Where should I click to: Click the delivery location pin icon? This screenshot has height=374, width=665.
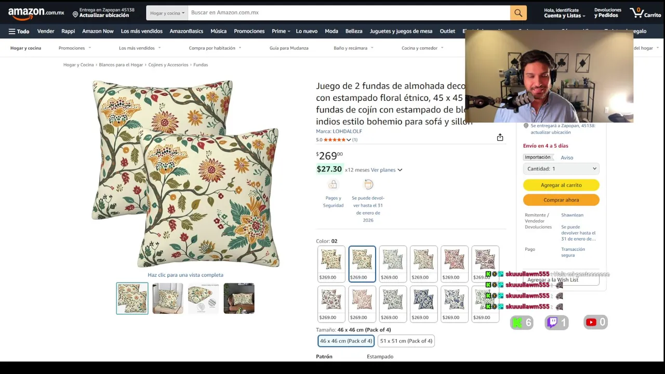[x=75, y=14]
